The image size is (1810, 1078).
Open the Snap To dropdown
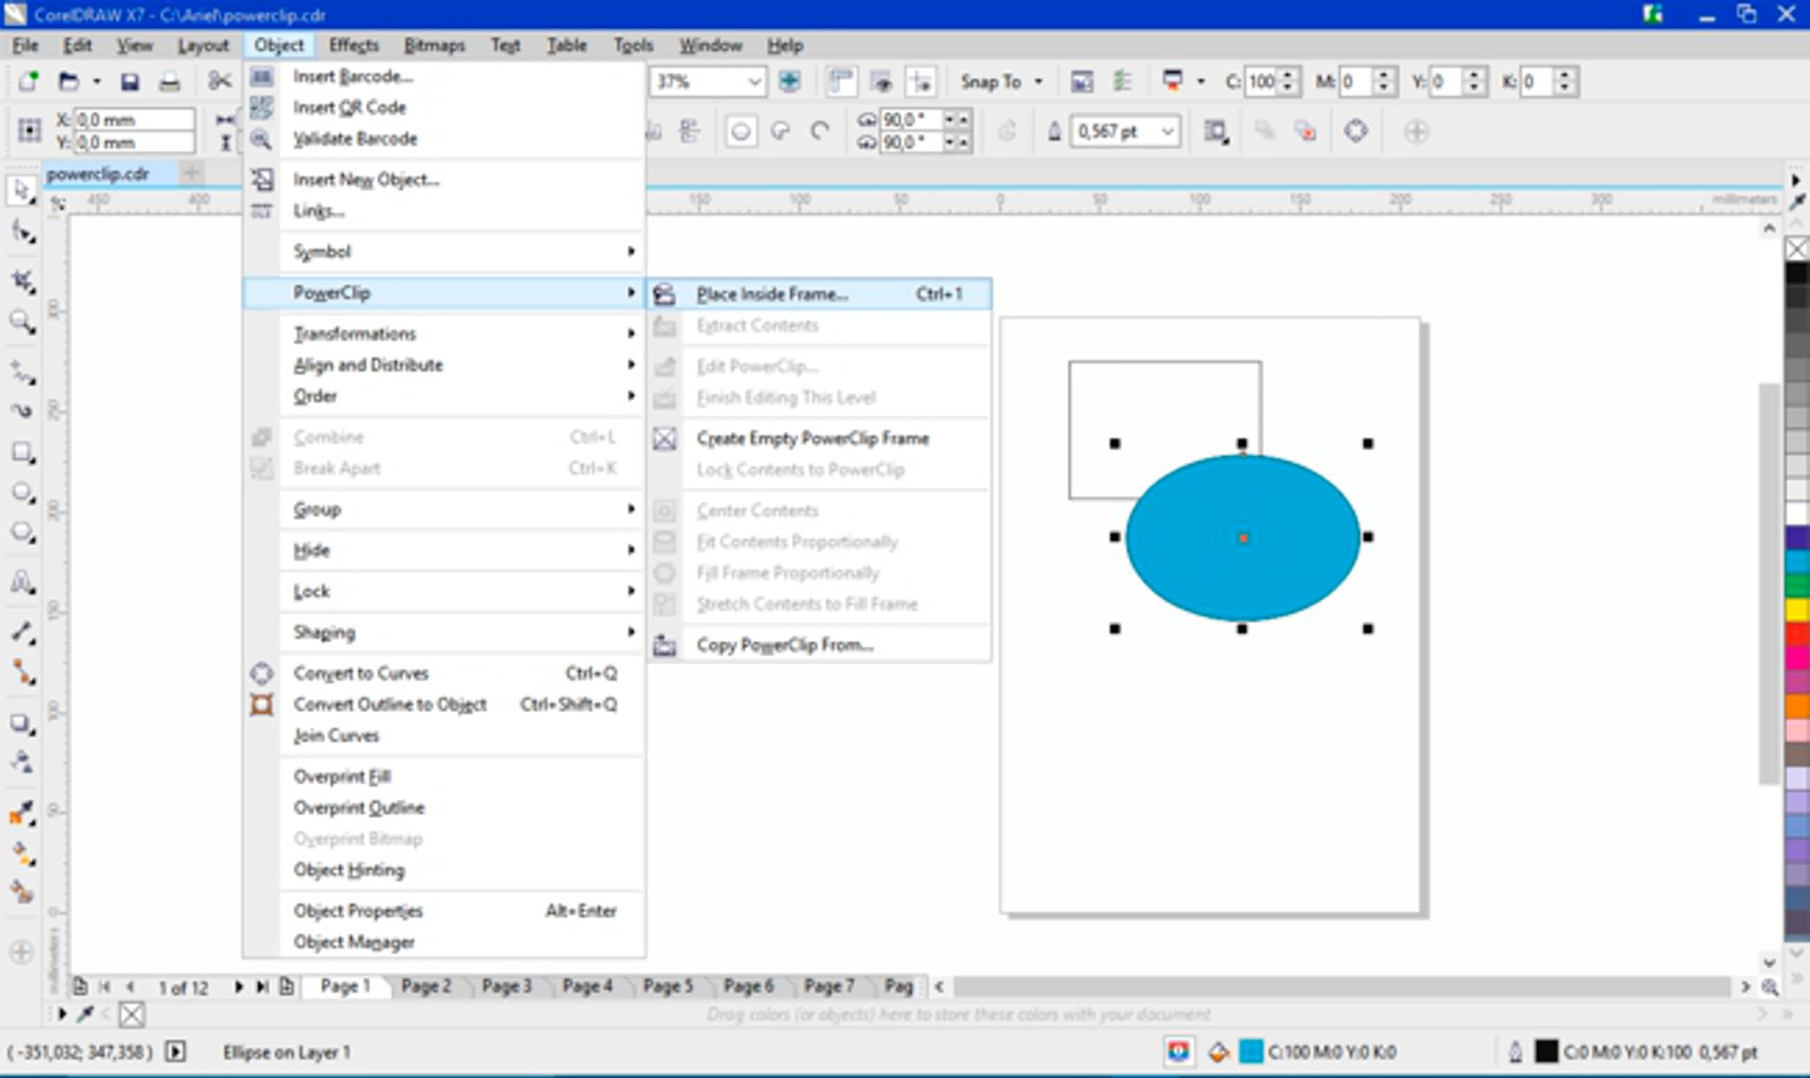tap(1038, 81)
